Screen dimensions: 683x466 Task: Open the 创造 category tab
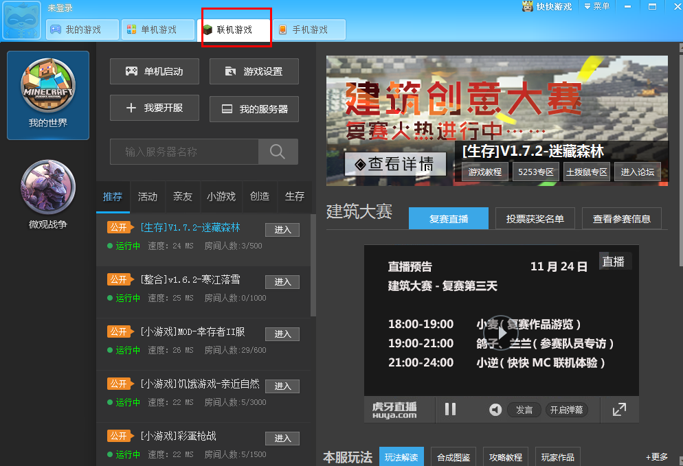pos(260,197)
